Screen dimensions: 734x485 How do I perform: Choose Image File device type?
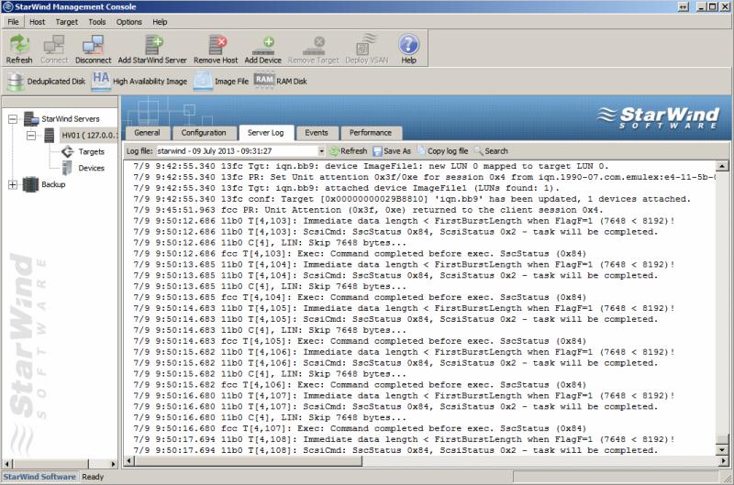(x=221, y=82)
